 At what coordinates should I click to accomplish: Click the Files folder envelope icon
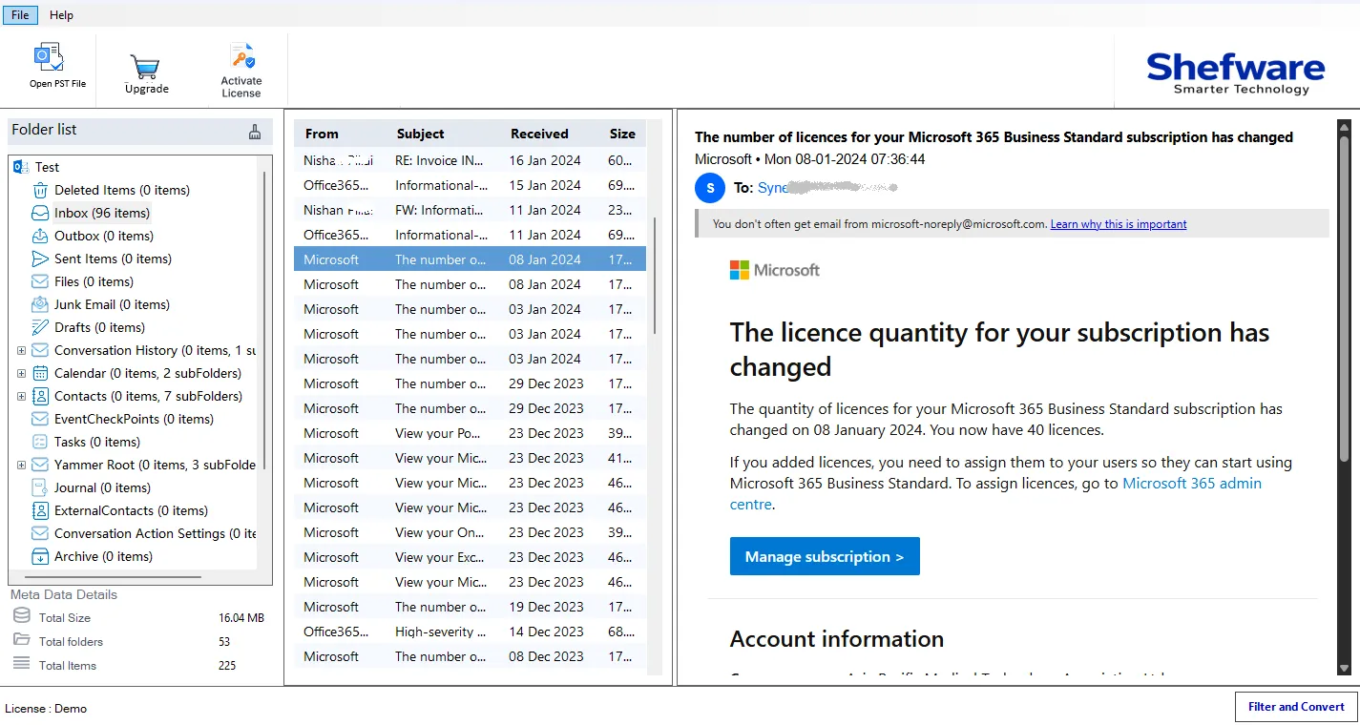[40, 281]
